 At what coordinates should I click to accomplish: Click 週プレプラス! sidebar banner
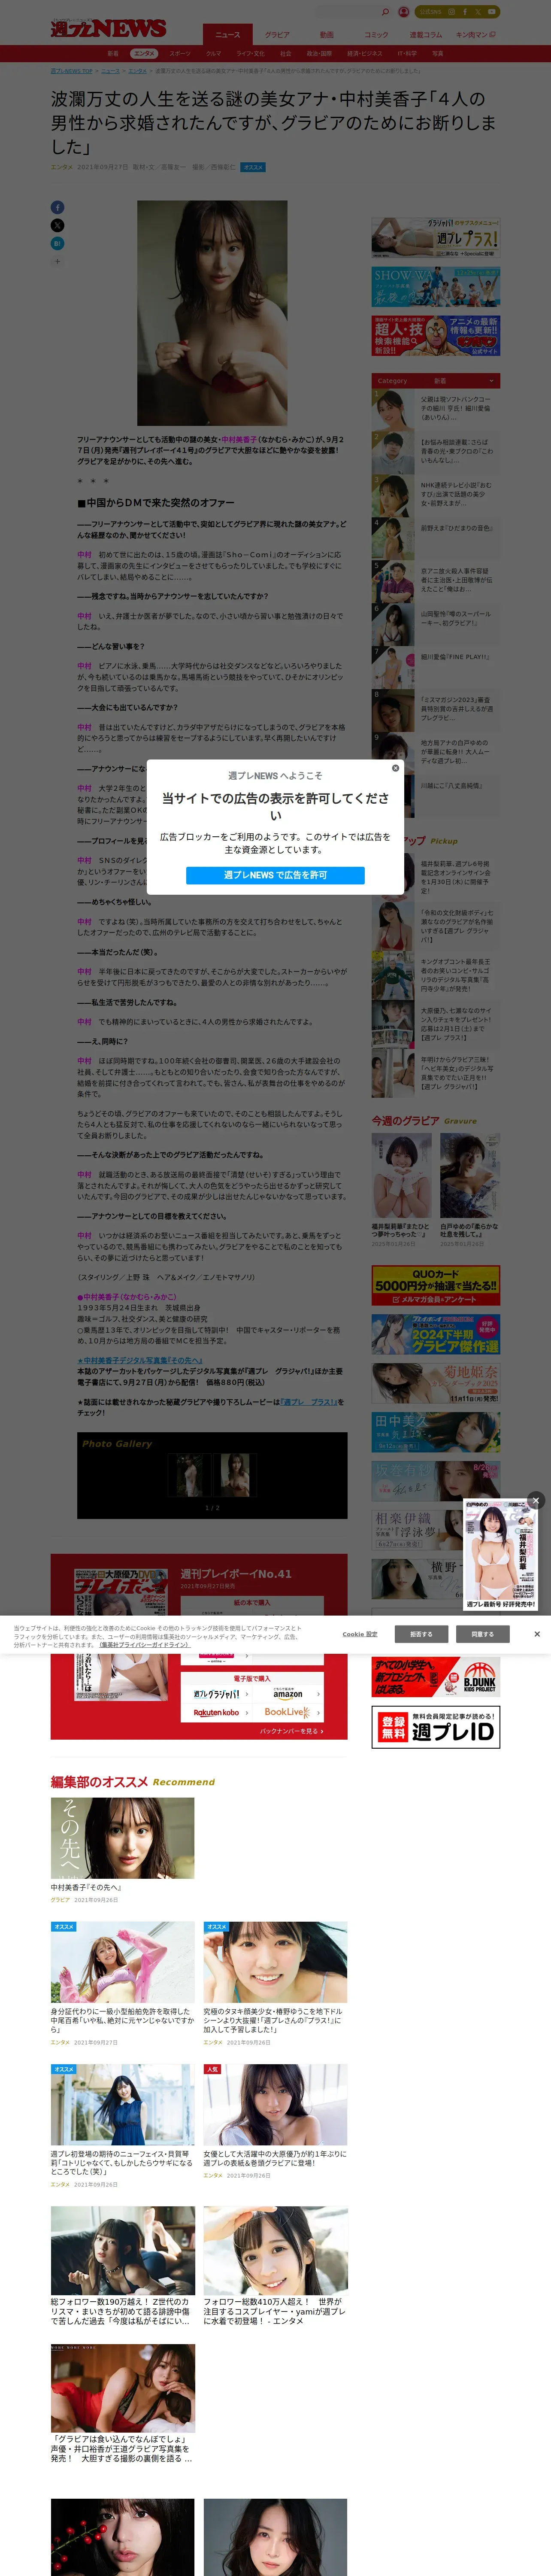tap(436, 238)
